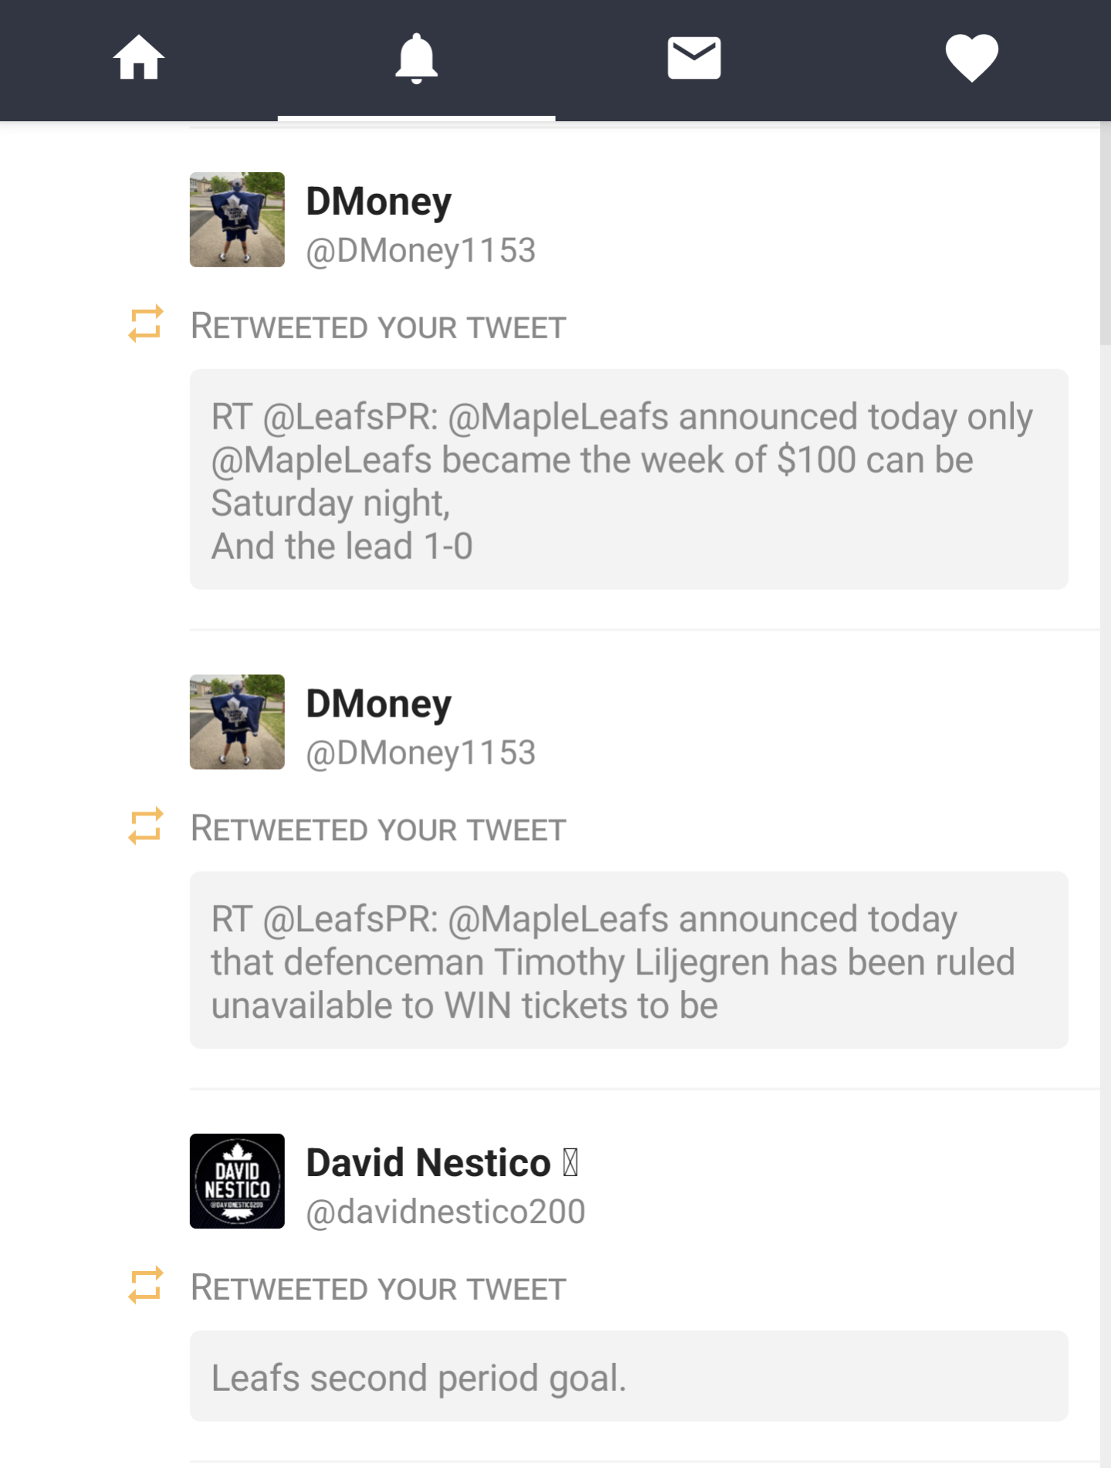
Task: Click 'RETWEETED YOUR TWEET' on the first notification
Action: 378,327
